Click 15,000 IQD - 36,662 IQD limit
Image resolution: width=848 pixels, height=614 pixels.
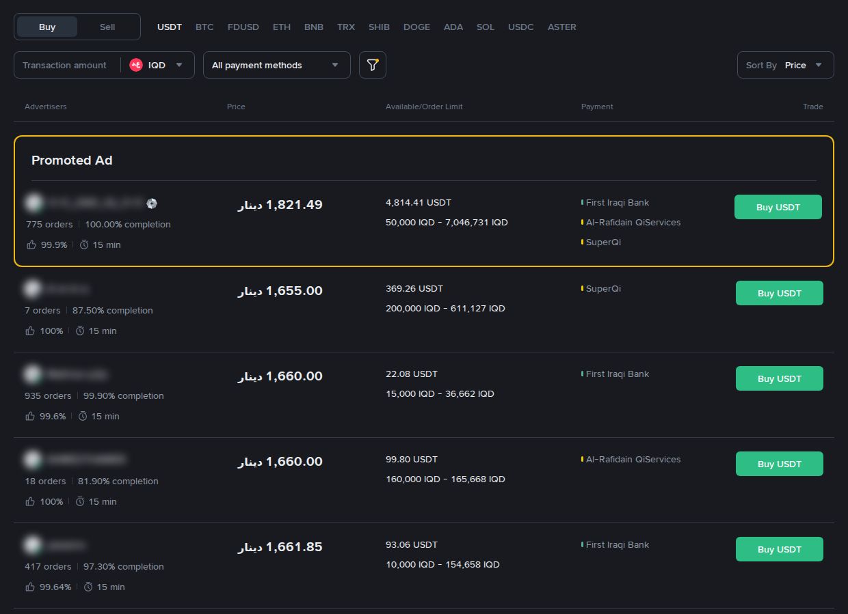point(440,394)
